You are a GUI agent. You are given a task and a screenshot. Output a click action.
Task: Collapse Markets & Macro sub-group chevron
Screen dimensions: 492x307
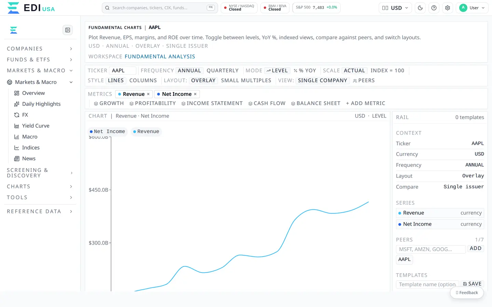(x=71, y=82)
